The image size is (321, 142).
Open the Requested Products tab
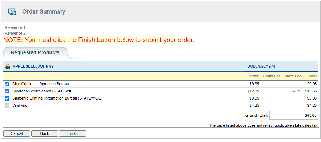click(35, 53)
